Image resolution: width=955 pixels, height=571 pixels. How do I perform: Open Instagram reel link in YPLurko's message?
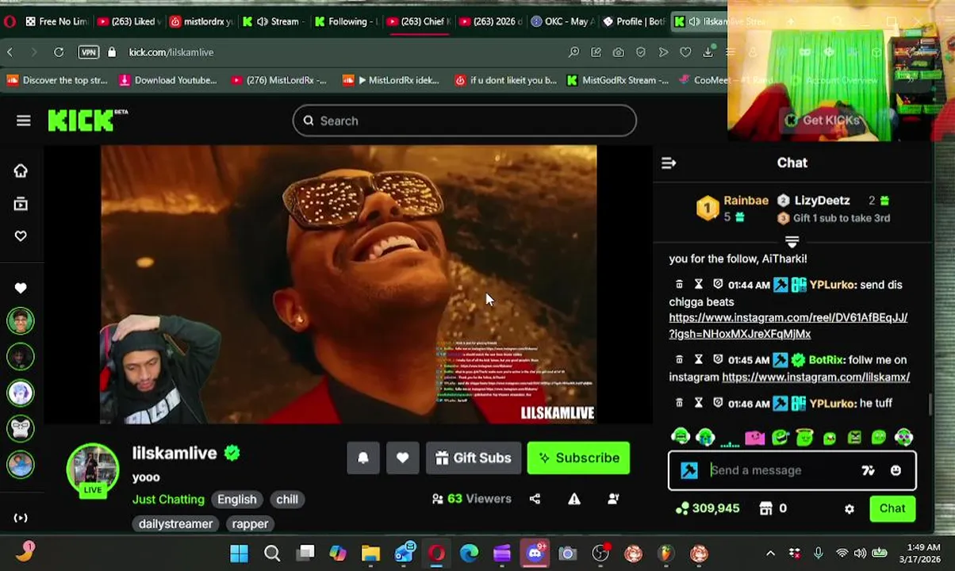click(788, 326)
